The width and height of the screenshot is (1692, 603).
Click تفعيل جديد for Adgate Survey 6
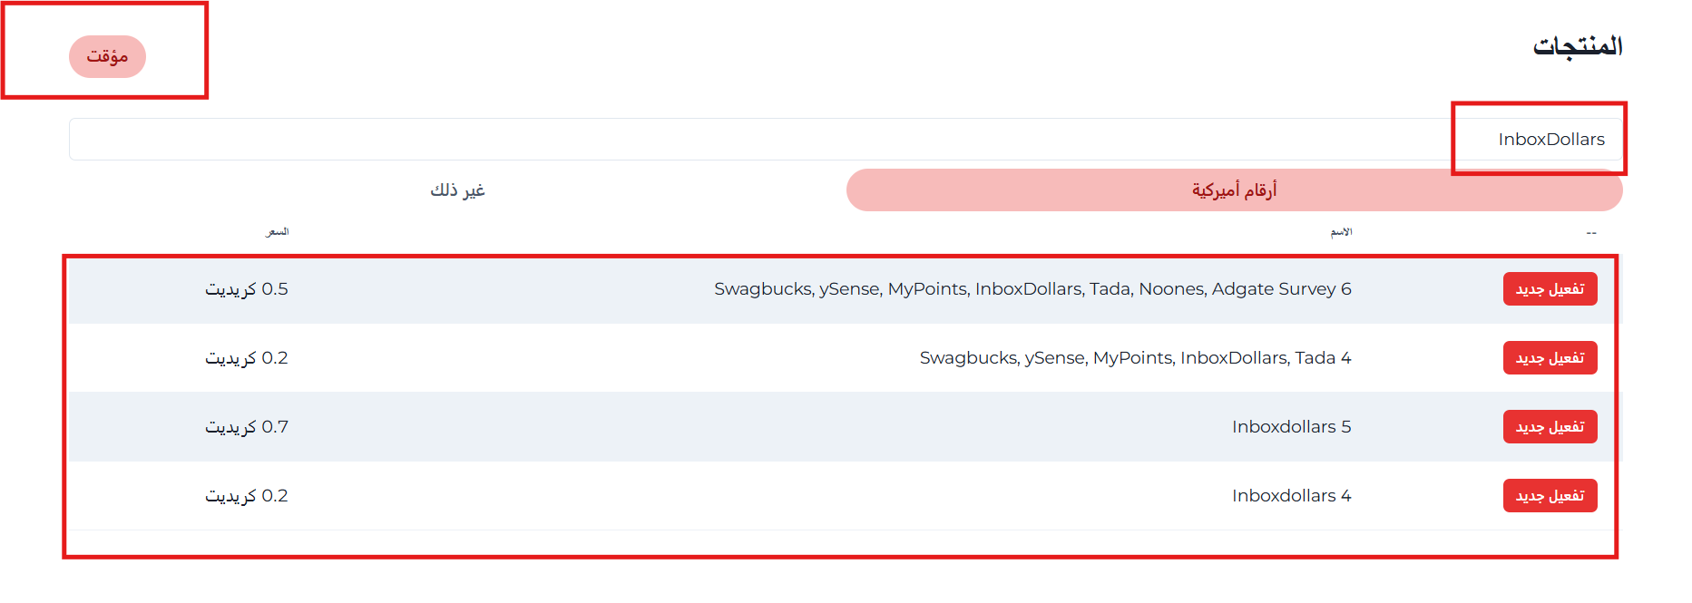click(1550, 289)
